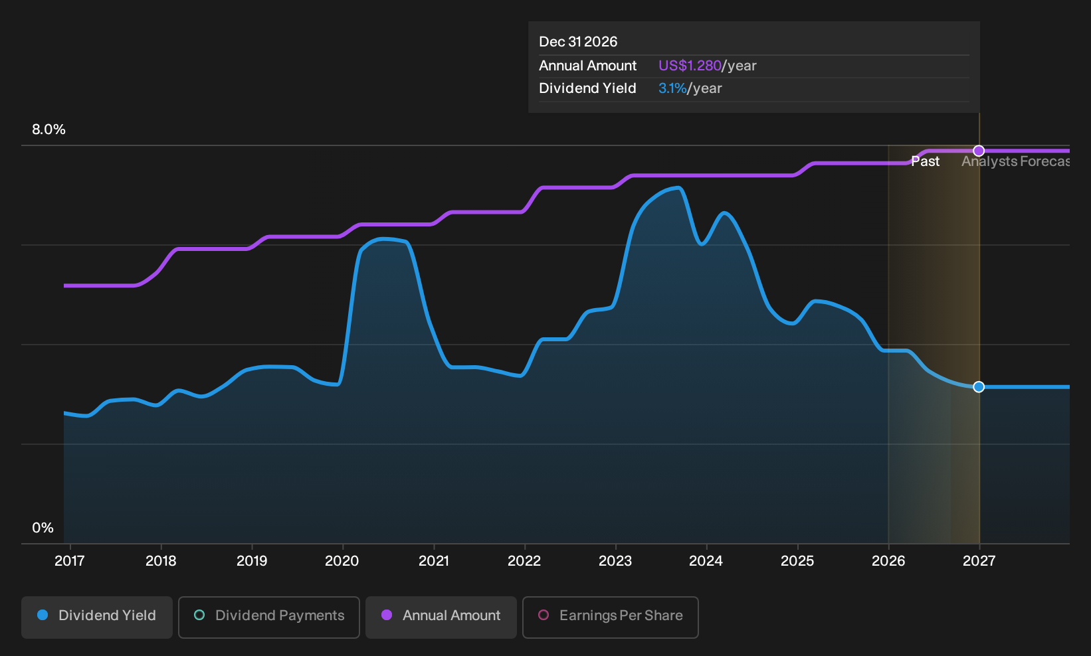Toggle the Dividend Yield series button
The width and height of the screenshot is (1091, 656).
coord(97,617)
